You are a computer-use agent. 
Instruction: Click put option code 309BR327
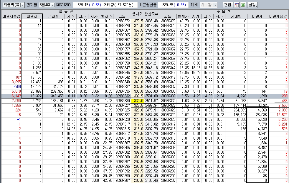(x=168, y=105)
